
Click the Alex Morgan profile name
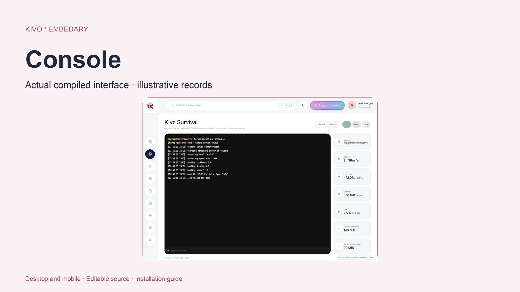(366, 103)
